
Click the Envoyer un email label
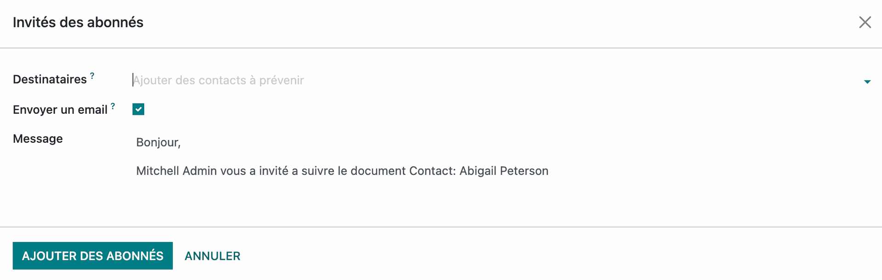click(60, 110)
